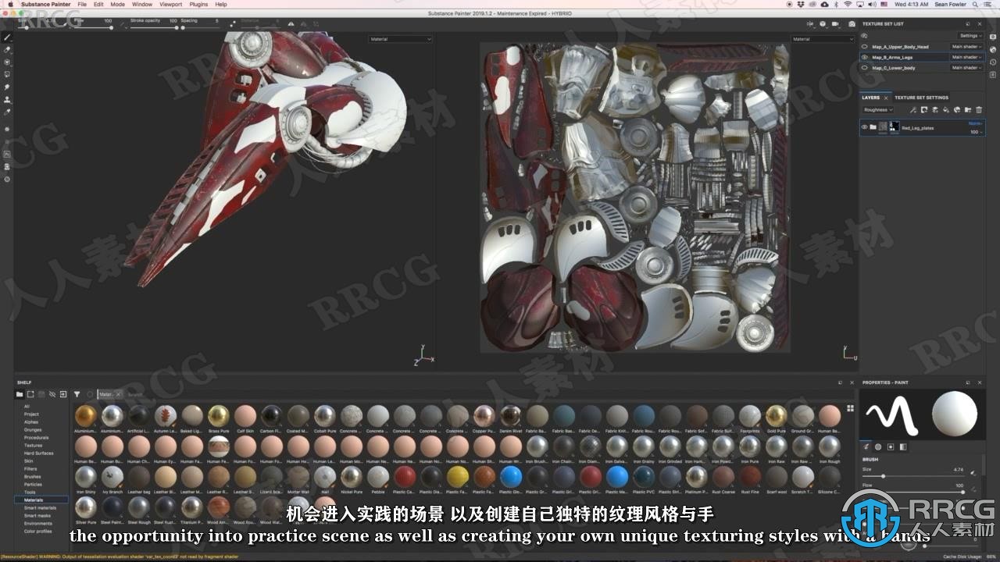Open Main shader dropdown for Map_A_Upper_Body_Head
Image resolution: width=1000 pixels, height=562 pixels.
point(966,47)
